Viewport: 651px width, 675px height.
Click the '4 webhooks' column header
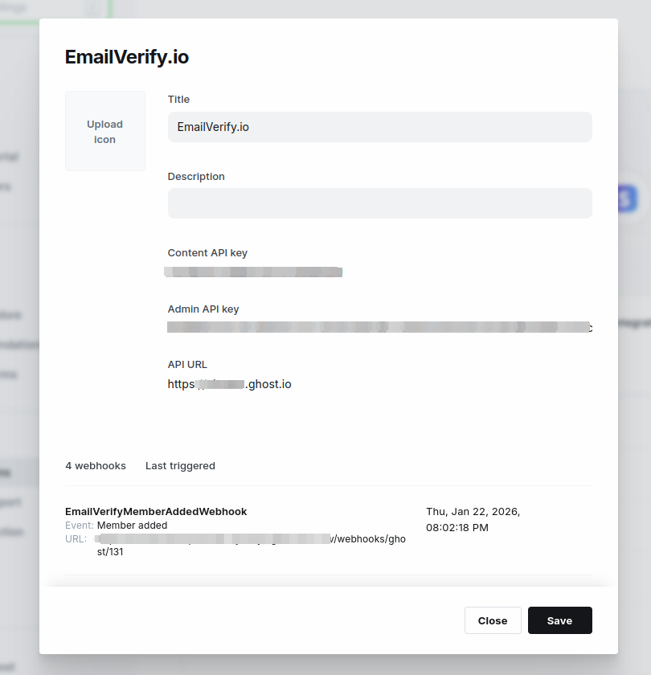(x=96, y=466)
